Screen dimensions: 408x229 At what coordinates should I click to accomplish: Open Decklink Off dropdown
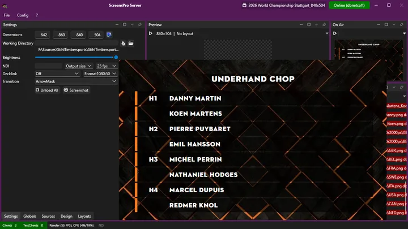point(57,74)
